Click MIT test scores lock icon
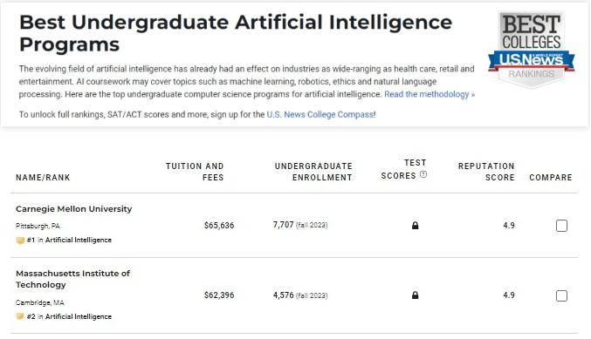The height and width of the screenshot is (339, 591). [x=415, y=295]
